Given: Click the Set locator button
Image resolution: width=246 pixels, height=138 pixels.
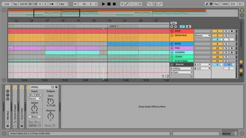Looking at the screenshot, I should click(173, 23).
